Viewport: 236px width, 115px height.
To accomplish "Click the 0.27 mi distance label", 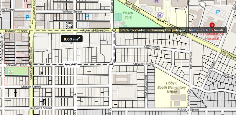I will [72, 64].
